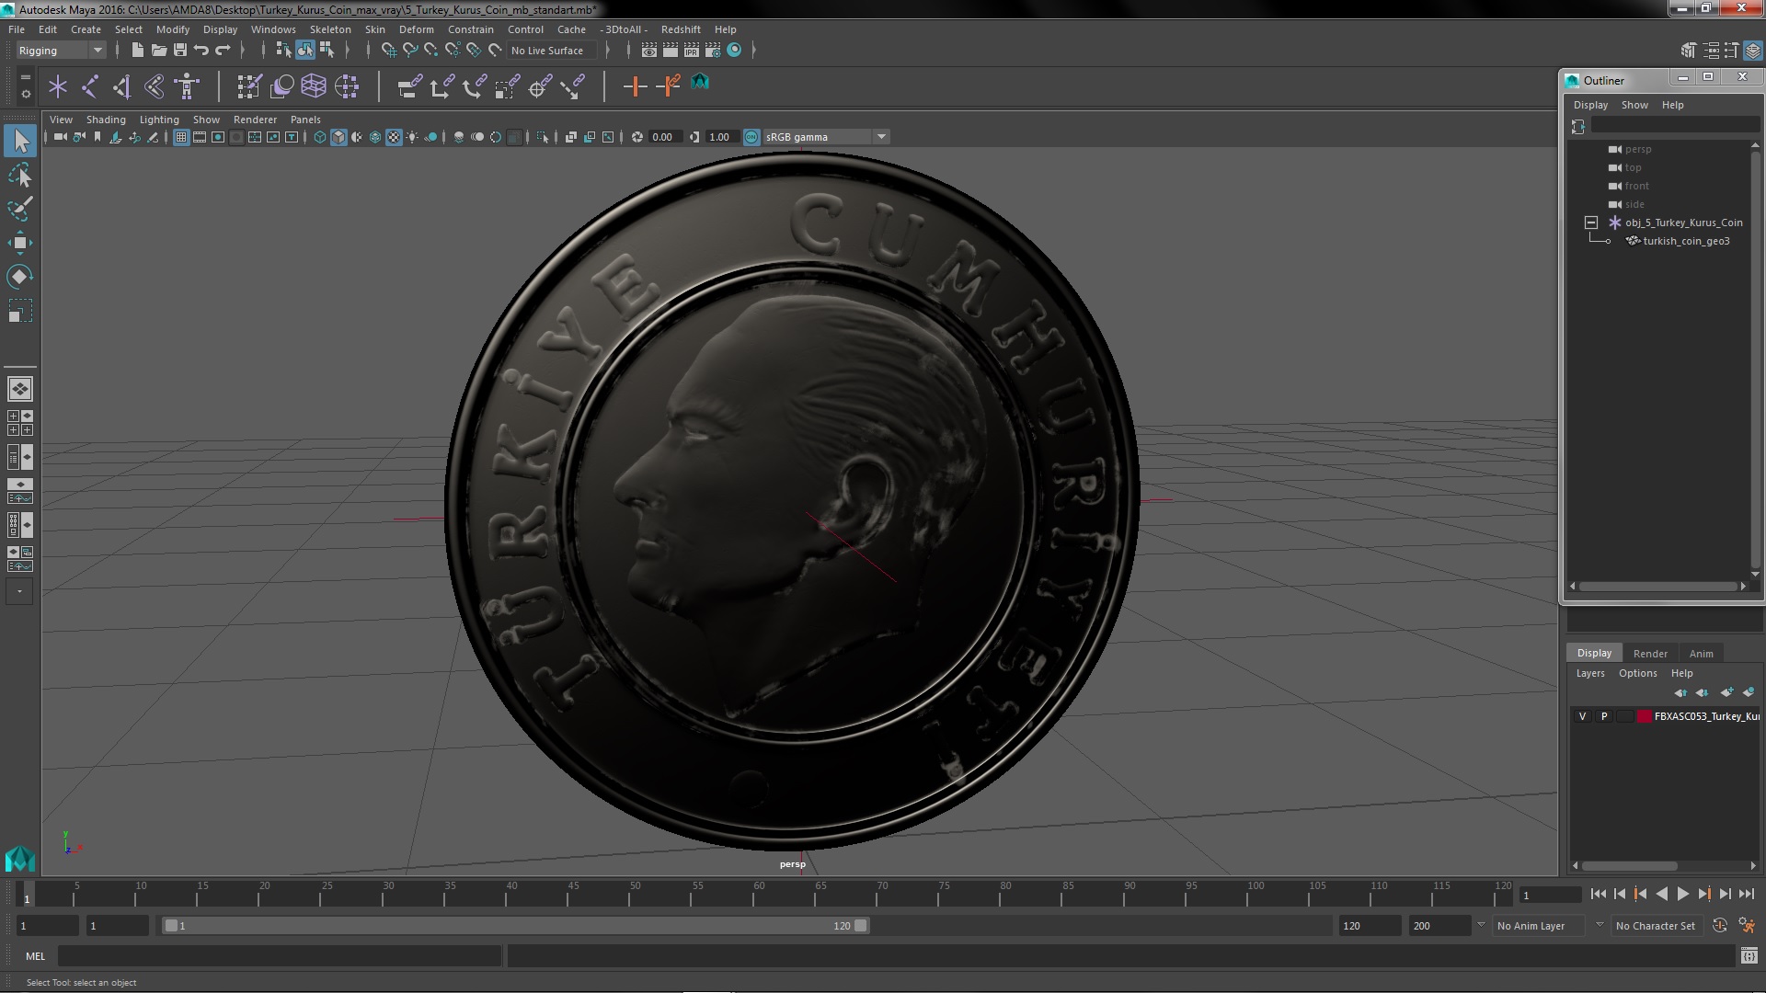Toggle Auto Keyframe button
1766x993 pixels.
pos(1720,926)
